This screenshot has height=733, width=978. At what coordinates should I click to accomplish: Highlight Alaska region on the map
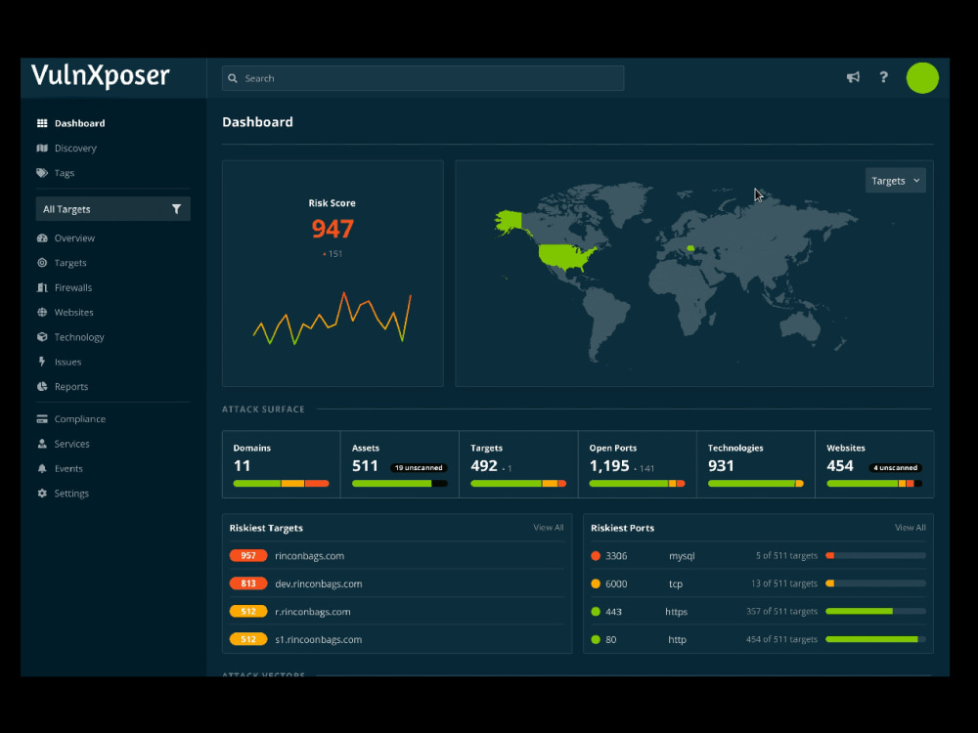click(x=510, y=222)
